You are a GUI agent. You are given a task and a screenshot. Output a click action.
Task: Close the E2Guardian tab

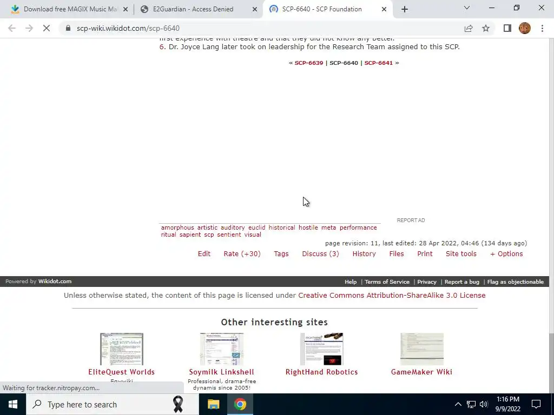pos(255,9)
